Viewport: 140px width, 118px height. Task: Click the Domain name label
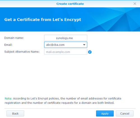tap(14, 38)
